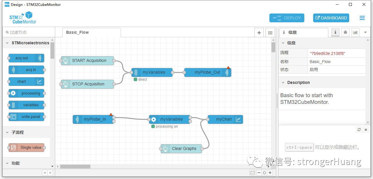Viewport: 373px width, 179px height.
Task: Close the tips box with X
Action: [366, 129]
